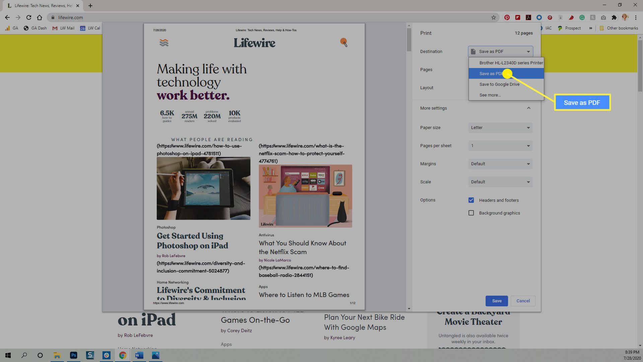This screenshot has height=362, width=643.
Task: Click the bookmark star icon in address bar
Action: coord(494,17)
